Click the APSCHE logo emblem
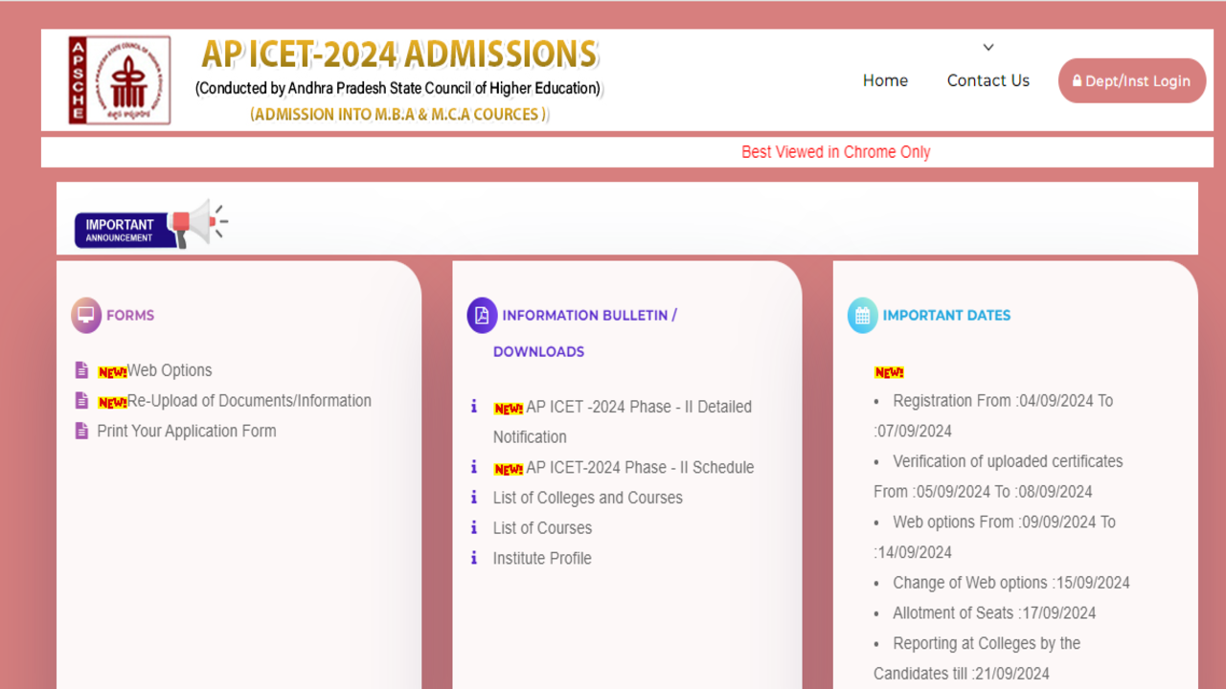Screen dimensions: 1226x689 pos(119,80)
